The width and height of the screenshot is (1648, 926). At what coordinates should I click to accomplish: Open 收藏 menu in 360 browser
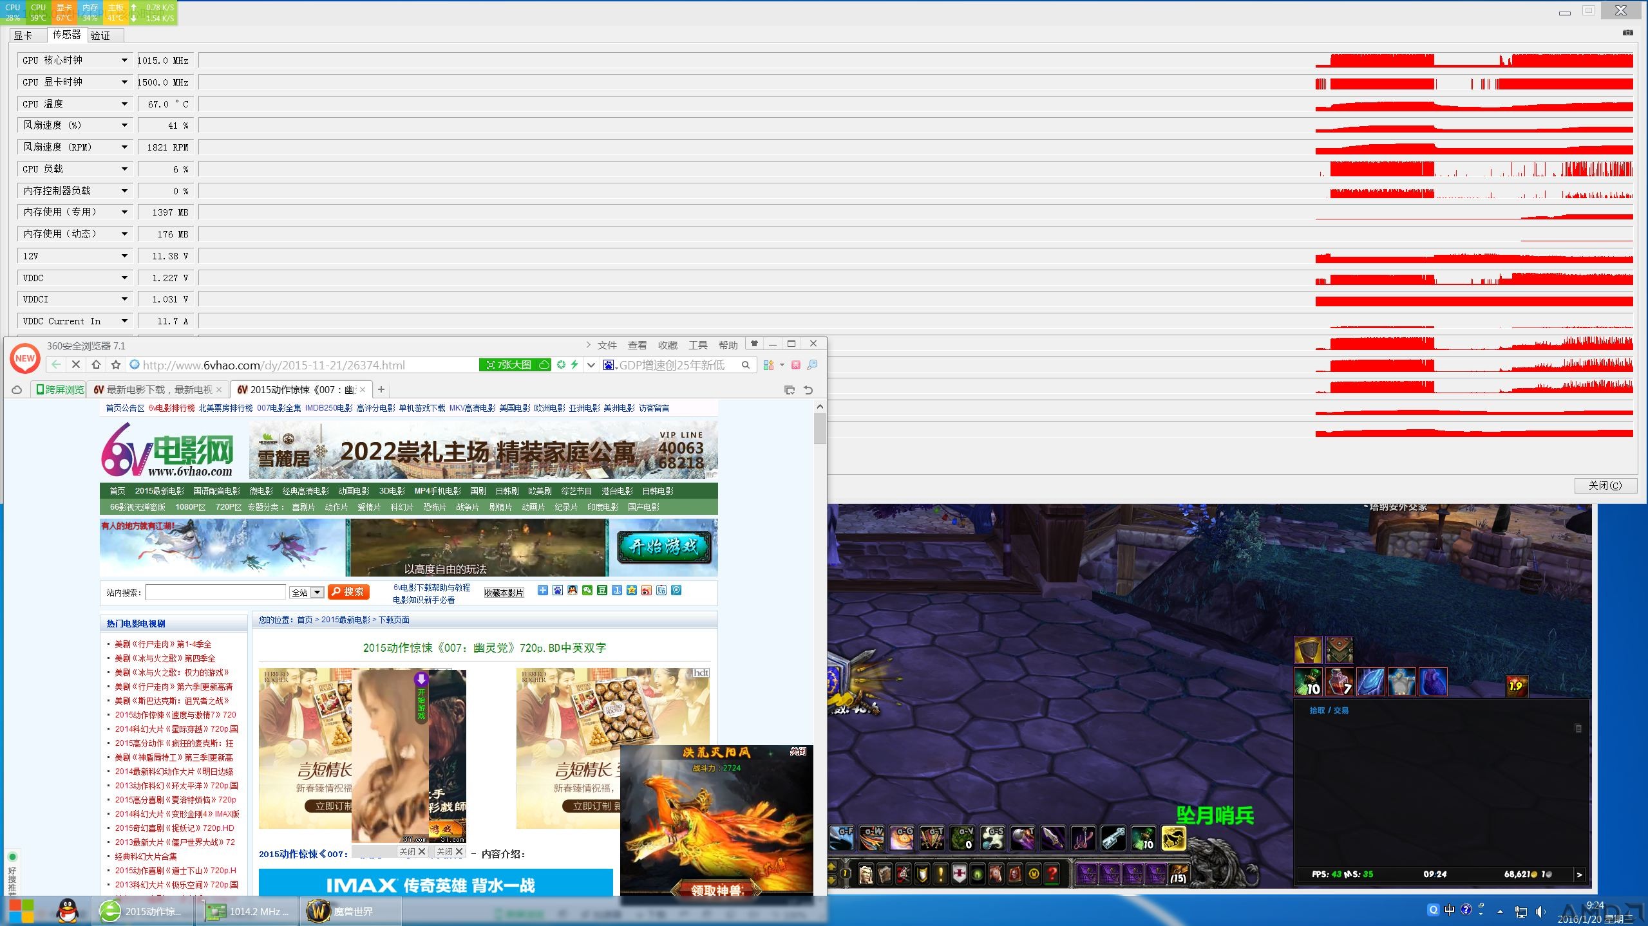[x=668, y=346]
